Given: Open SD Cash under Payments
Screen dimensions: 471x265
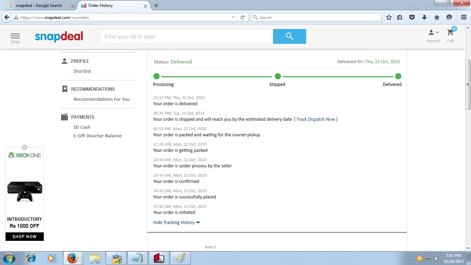Looking at the screenshot, I should coord(82,127).
